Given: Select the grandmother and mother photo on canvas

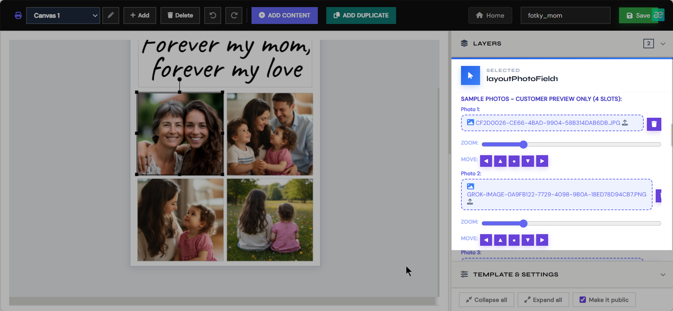Looking at the screenshot, I should tap(180, 133).
